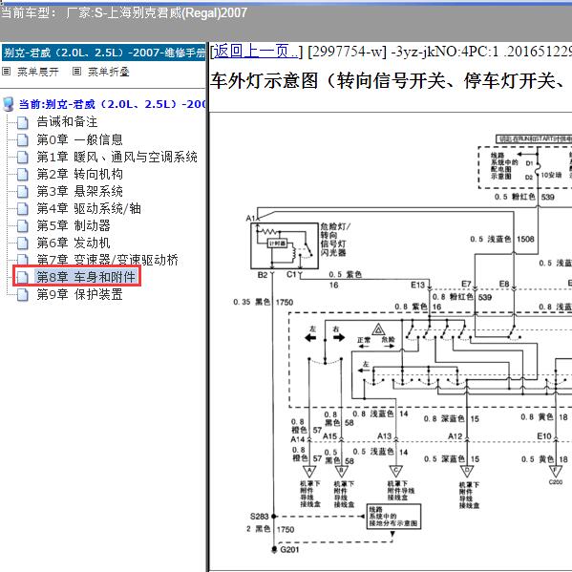Open chapter 第4章 驱动系统/轴

[89, 209]
